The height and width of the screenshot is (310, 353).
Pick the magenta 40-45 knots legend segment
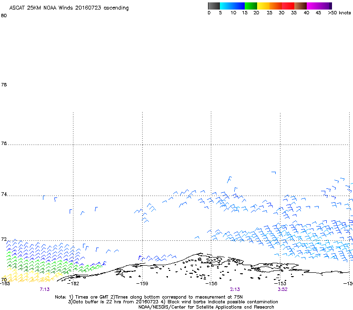313,6
